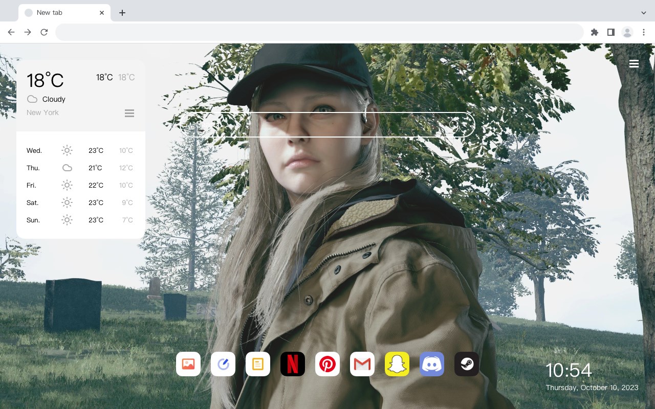Click Friday's 22°C high temperature
Screen dimensions: 655x409
96,185
